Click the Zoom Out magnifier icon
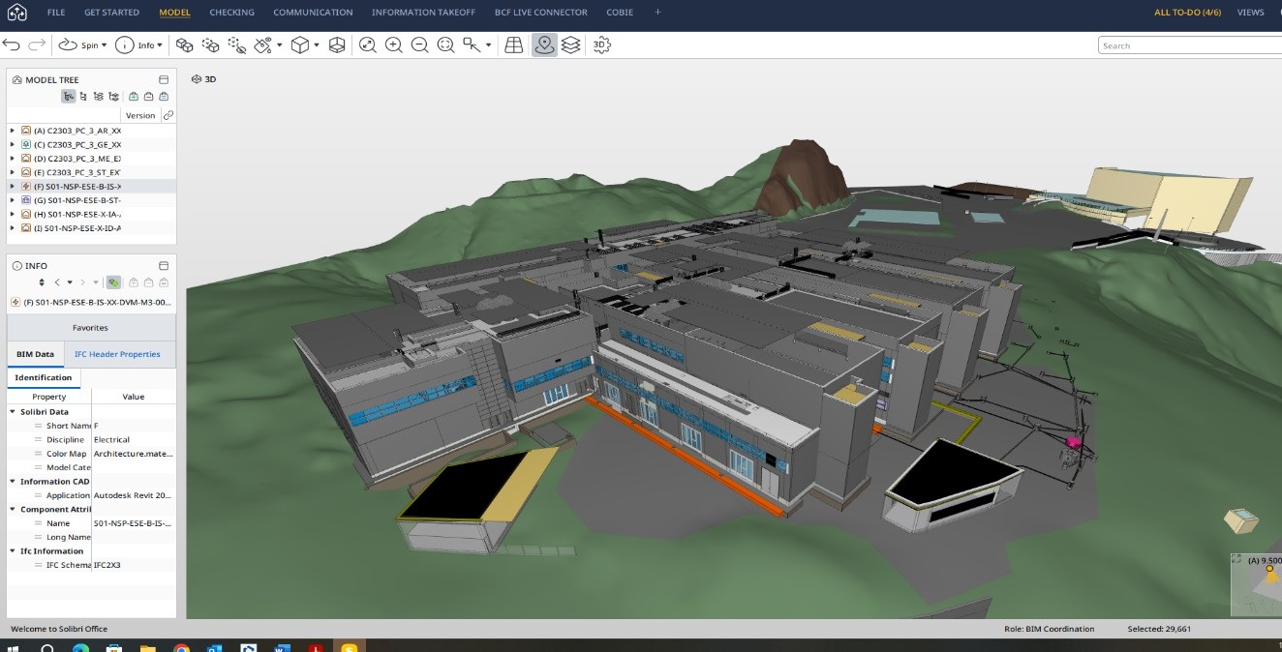This screenshot has width=1282, height=652. coord(419,45)
